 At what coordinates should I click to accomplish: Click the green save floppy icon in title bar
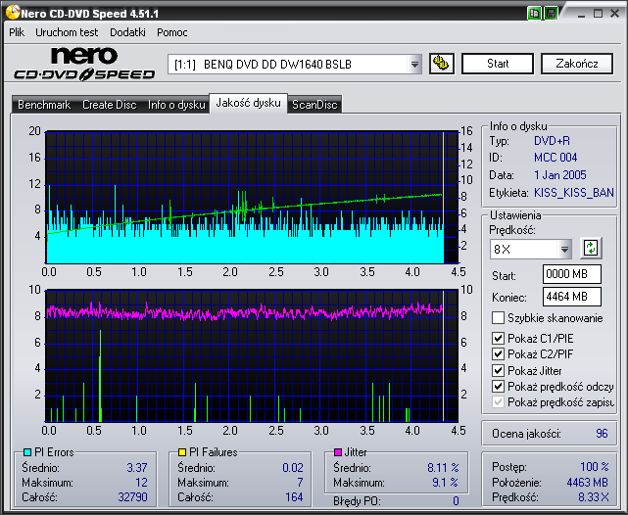551,13
